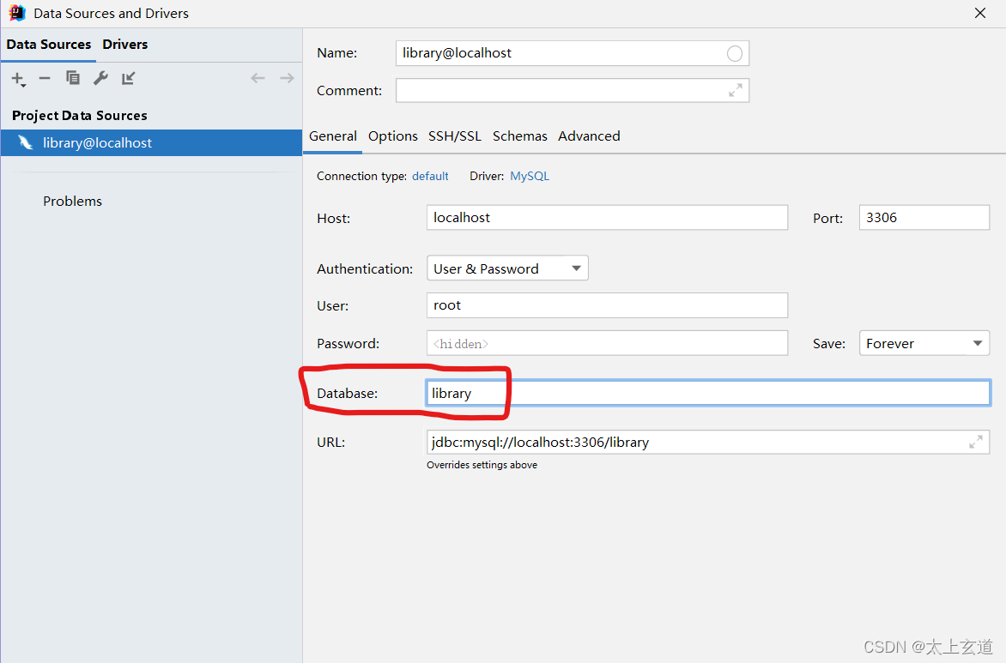Open the Schemas tab
1006x663 pixels.
(x=519, y=136)
